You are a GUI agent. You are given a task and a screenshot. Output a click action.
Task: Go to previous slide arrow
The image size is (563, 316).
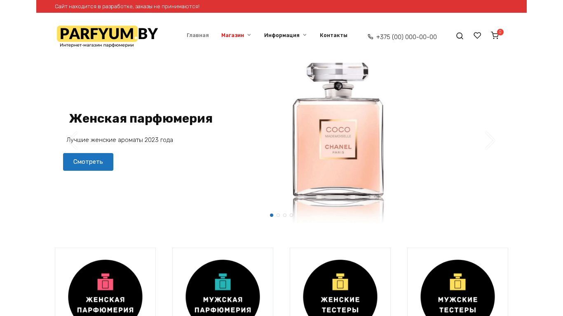(x=73, y=140)
